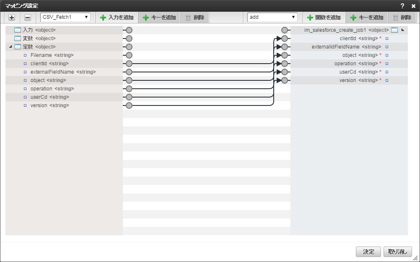This screenshot has width=420, height=262.
Task: Click the 入力 object folder icon
Action: 18,30
